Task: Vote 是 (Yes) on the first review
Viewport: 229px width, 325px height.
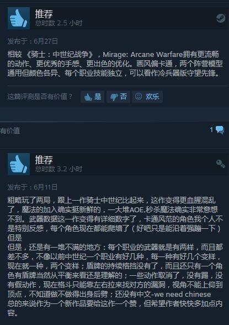Action: click(92, 97)
